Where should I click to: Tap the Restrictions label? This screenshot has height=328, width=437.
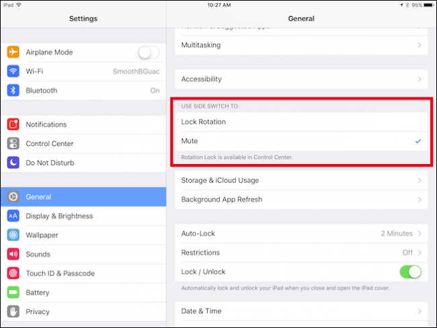(200, 253)
